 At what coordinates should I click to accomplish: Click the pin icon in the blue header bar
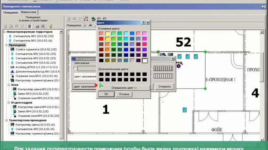coord(263,7)
